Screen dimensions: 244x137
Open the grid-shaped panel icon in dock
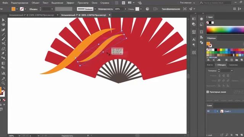pyautogui.click(x=194, y=53)
